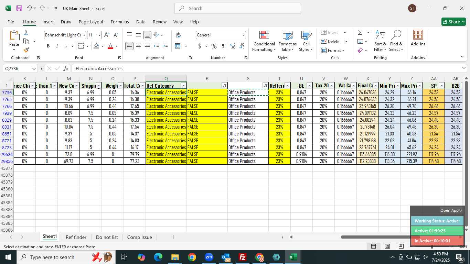Add a new sheet with plus button
This screenshot has height=264, width=470.
tap(173, 237)
